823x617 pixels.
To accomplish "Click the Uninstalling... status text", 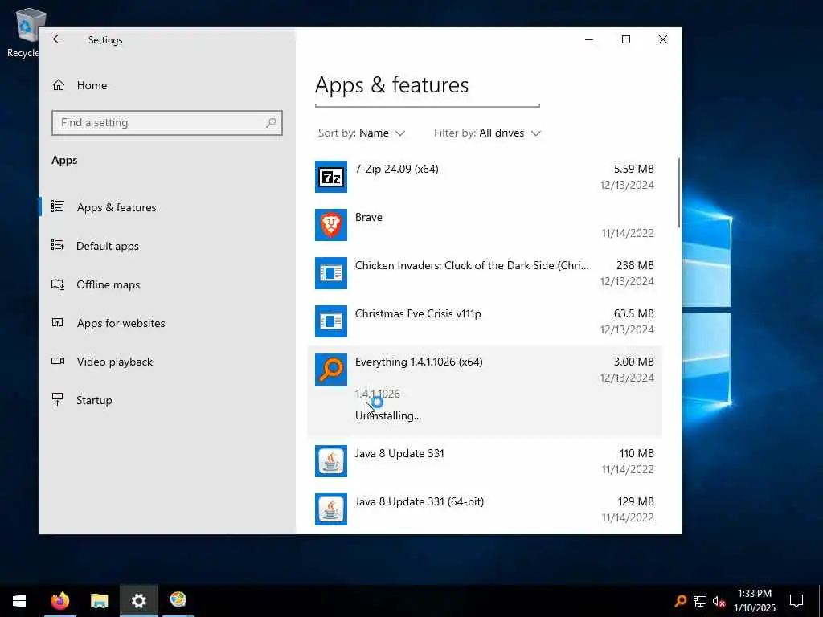I will (x=388, y=415).
